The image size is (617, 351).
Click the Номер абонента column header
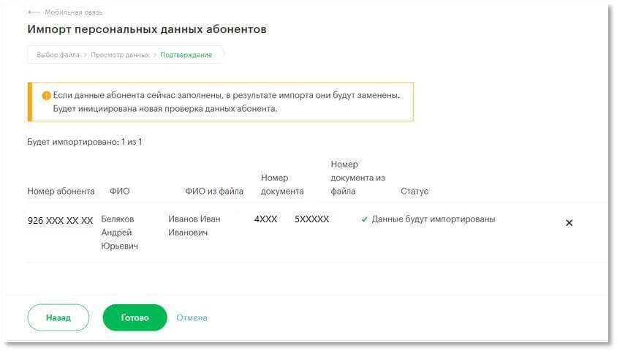[x=61, y=192]
